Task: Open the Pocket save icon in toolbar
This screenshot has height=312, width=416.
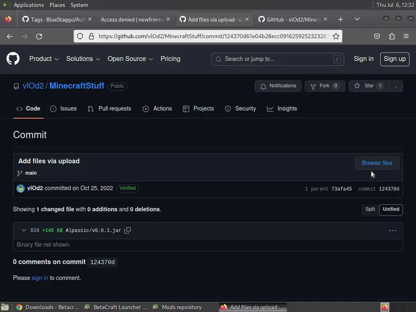Action: [377, 36]
